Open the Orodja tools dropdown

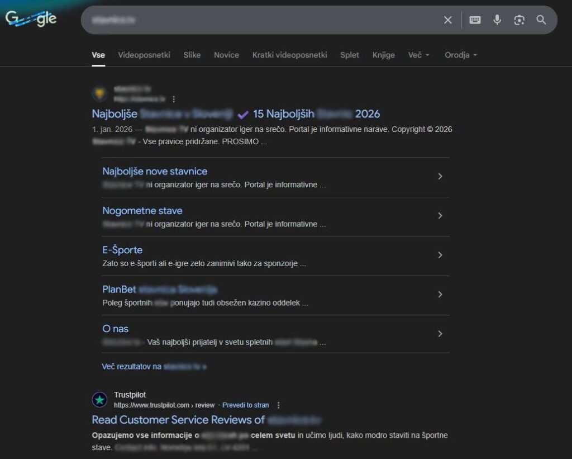460,55
